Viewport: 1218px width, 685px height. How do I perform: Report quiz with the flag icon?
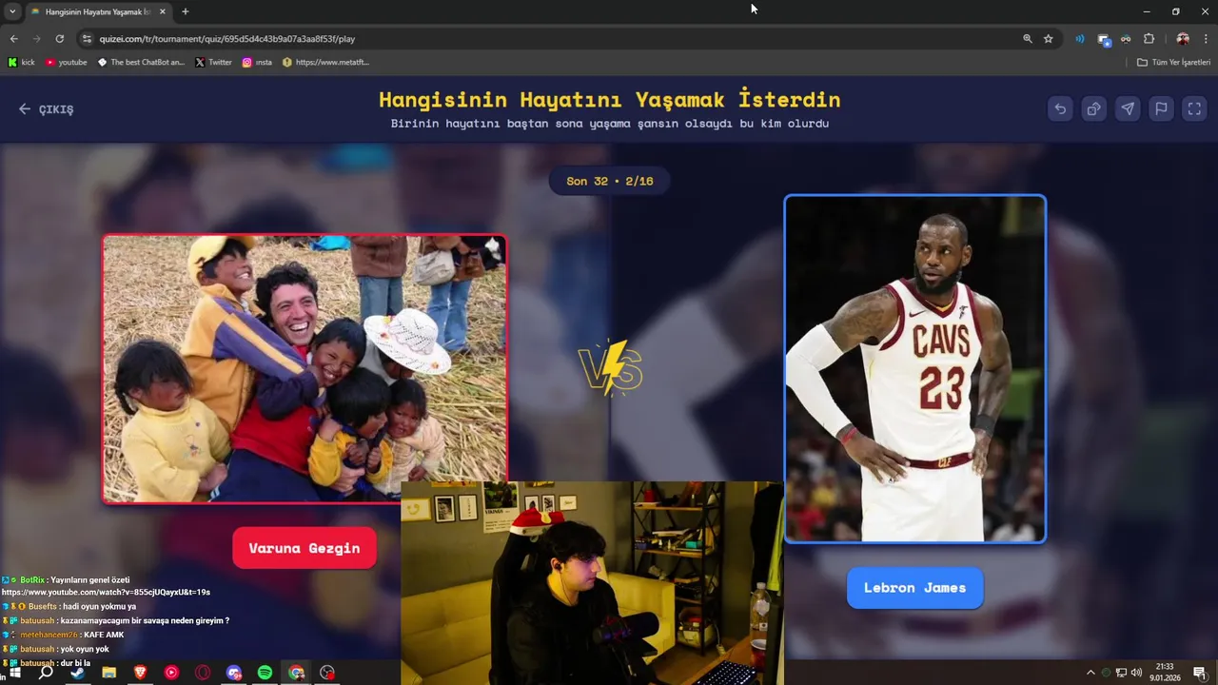1161,108
